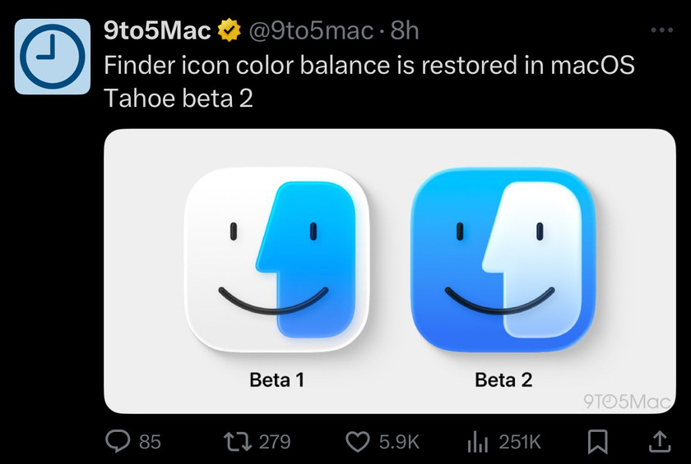The width and height of the screenshot is (691, 464).
Task: Select the tweet text about macOS Tahoe beta 2
Action: tap(369, 81)
